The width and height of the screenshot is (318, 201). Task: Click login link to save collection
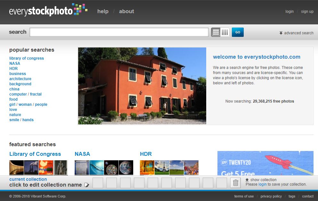[x=262, y=184]
